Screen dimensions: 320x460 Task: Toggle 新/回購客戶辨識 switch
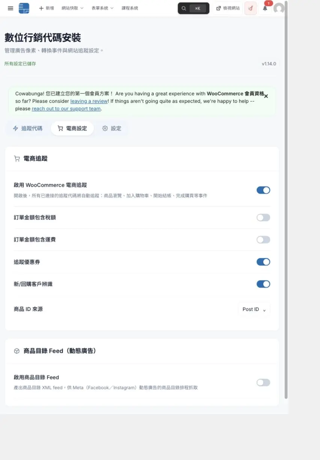point(263,284)
